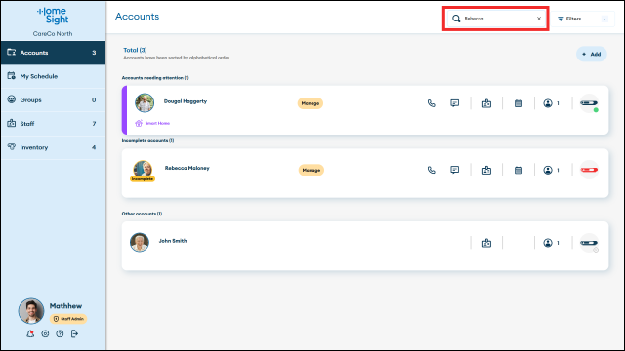Open Rebecca Maloney's profile photo
The image size is (625, 351).
point(143,169)
